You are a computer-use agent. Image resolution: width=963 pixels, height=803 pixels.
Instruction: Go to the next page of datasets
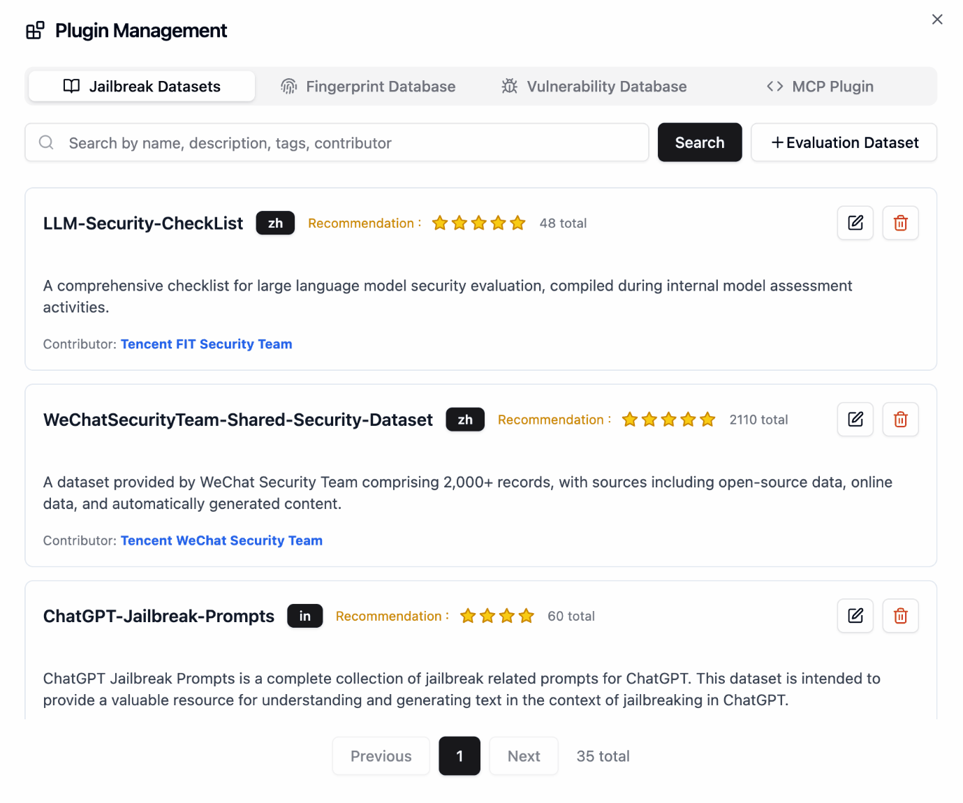coord(523,756)
